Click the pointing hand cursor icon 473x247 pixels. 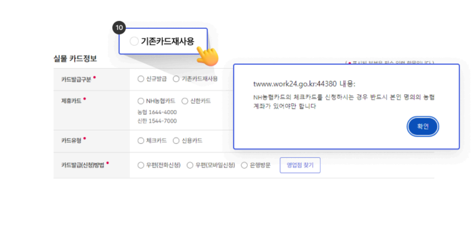pyautogui.click(x=207, y=56)
